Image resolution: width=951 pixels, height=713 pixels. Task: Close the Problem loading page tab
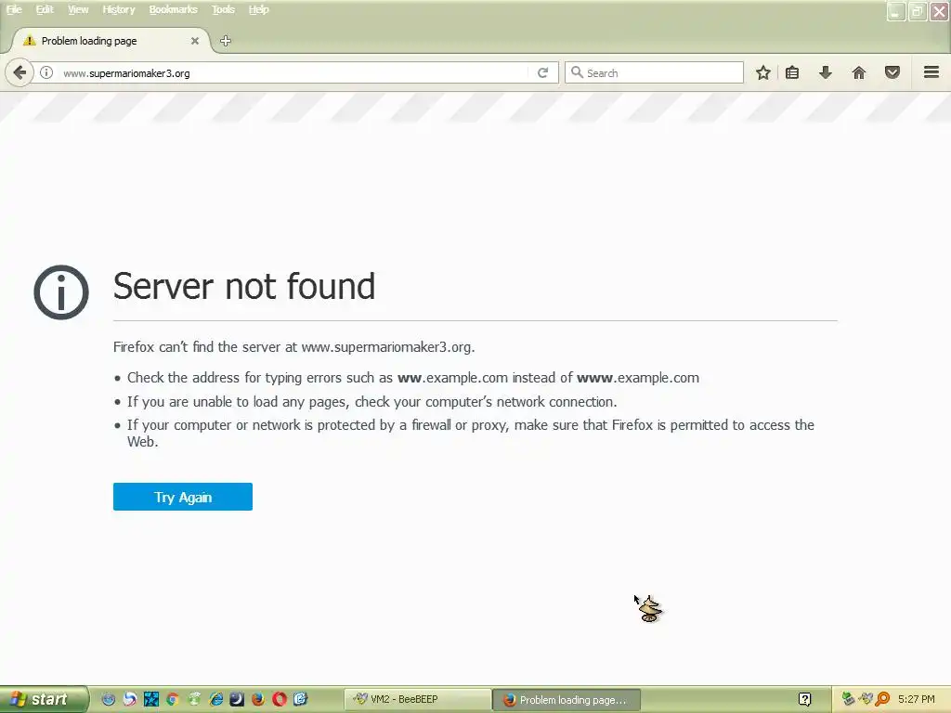(x=195, y=41)
